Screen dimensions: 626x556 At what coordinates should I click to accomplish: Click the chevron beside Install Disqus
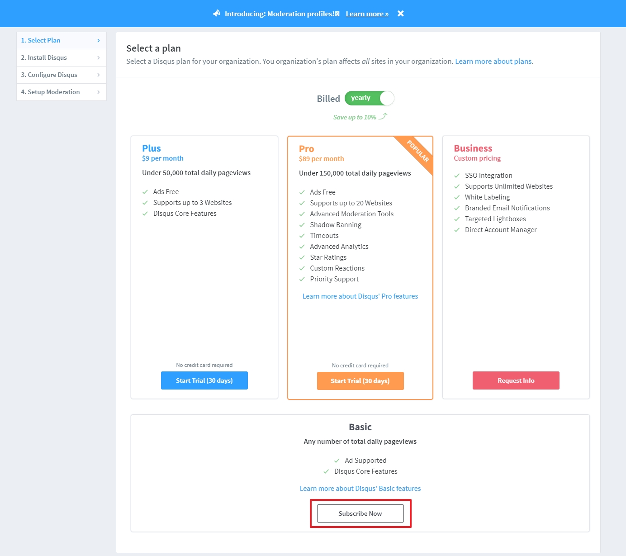(99, 58)
